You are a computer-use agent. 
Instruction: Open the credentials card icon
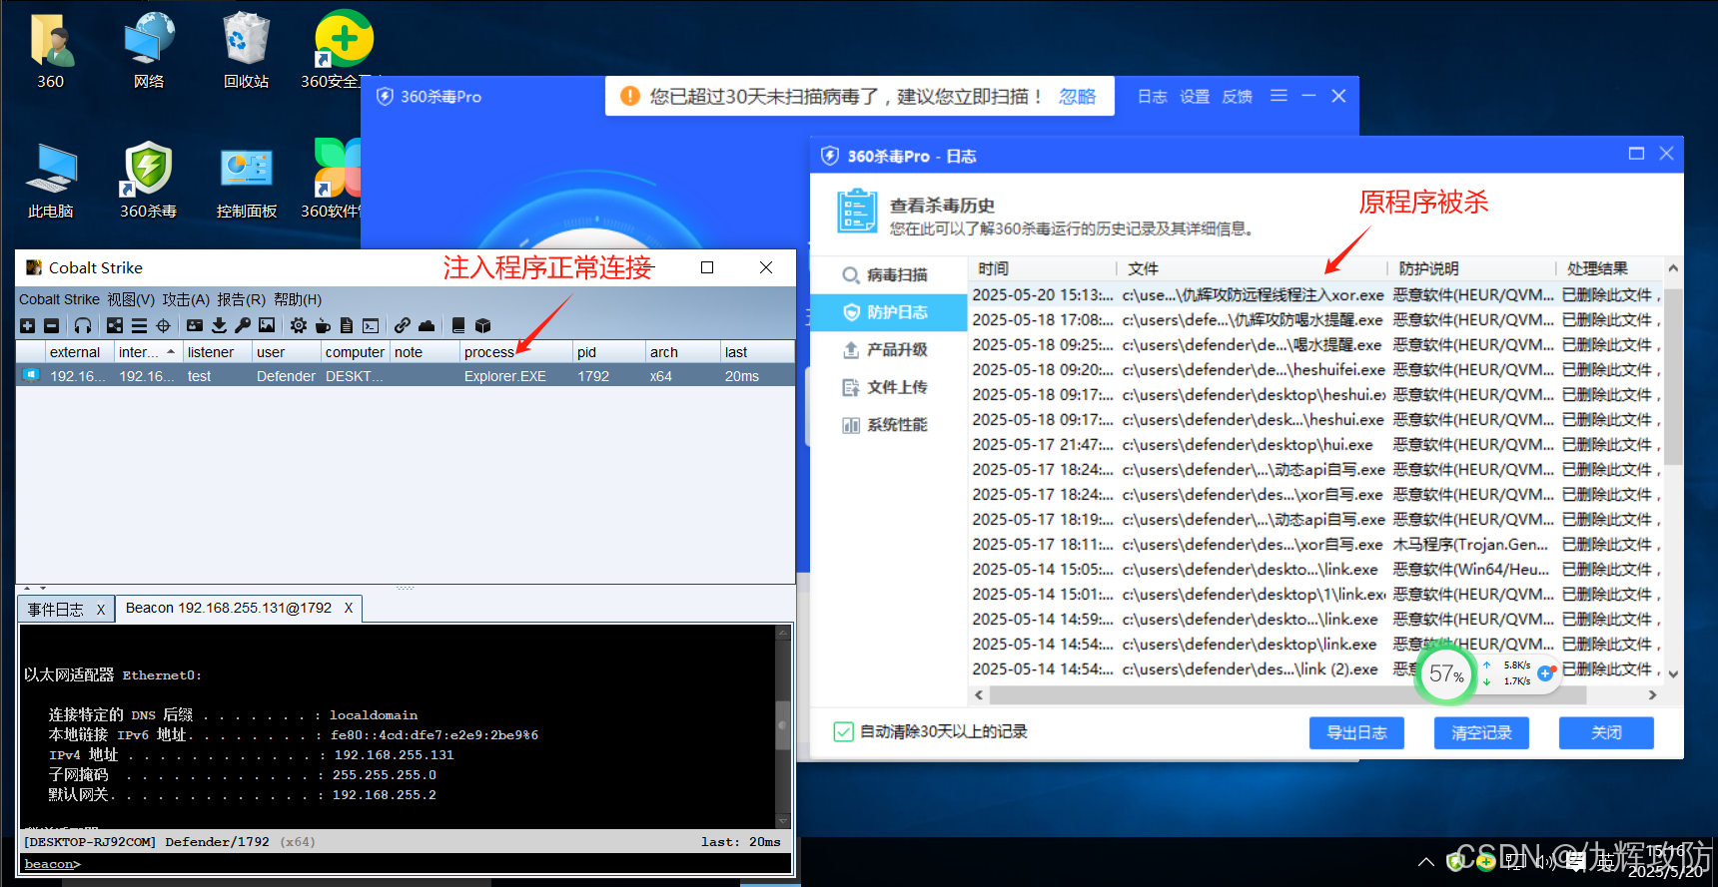pyautogui.click(x=195, y=325)
